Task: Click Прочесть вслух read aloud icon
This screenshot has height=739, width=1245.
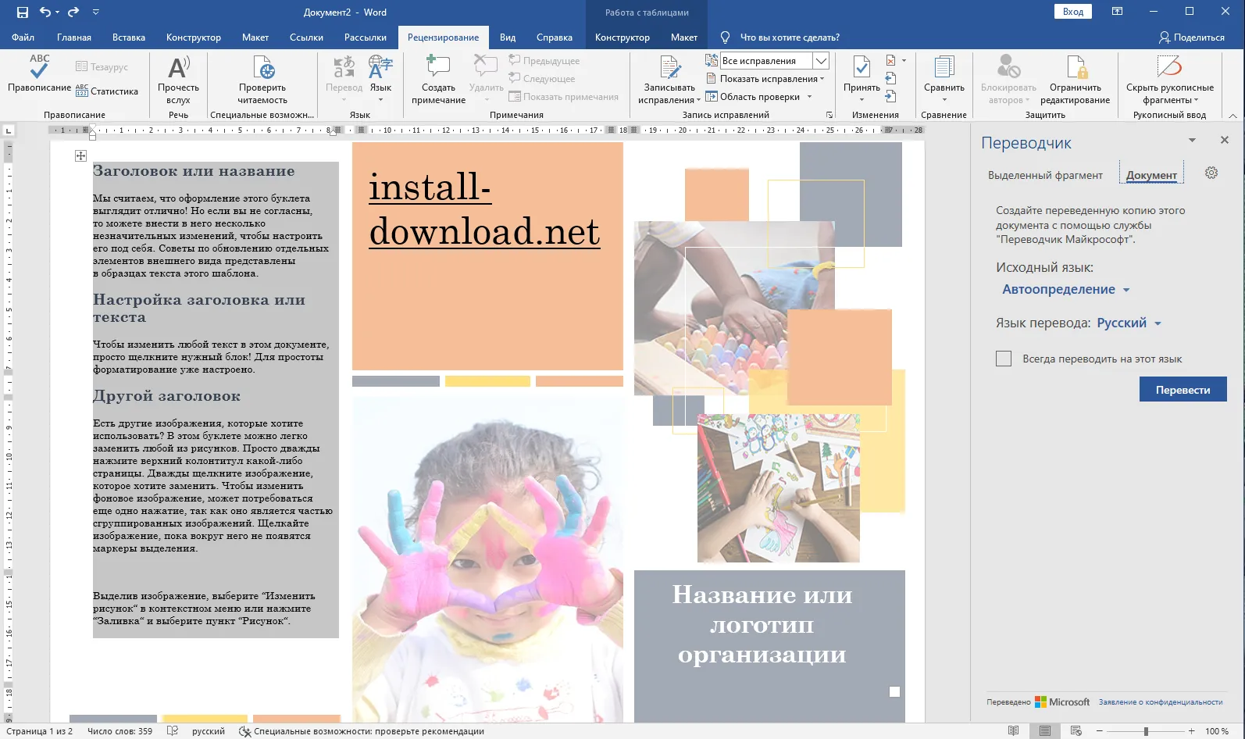Action: (x=178, y=69)
